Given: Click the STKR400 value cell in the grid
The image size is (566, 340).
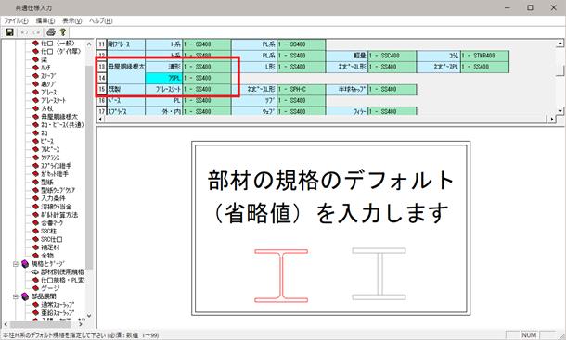Looking at the screenshot, I should click(484, 56).
